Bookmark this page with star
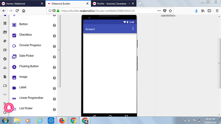This screenshot has height=124, width=221. pyautogui.click(x=170, y=11)
